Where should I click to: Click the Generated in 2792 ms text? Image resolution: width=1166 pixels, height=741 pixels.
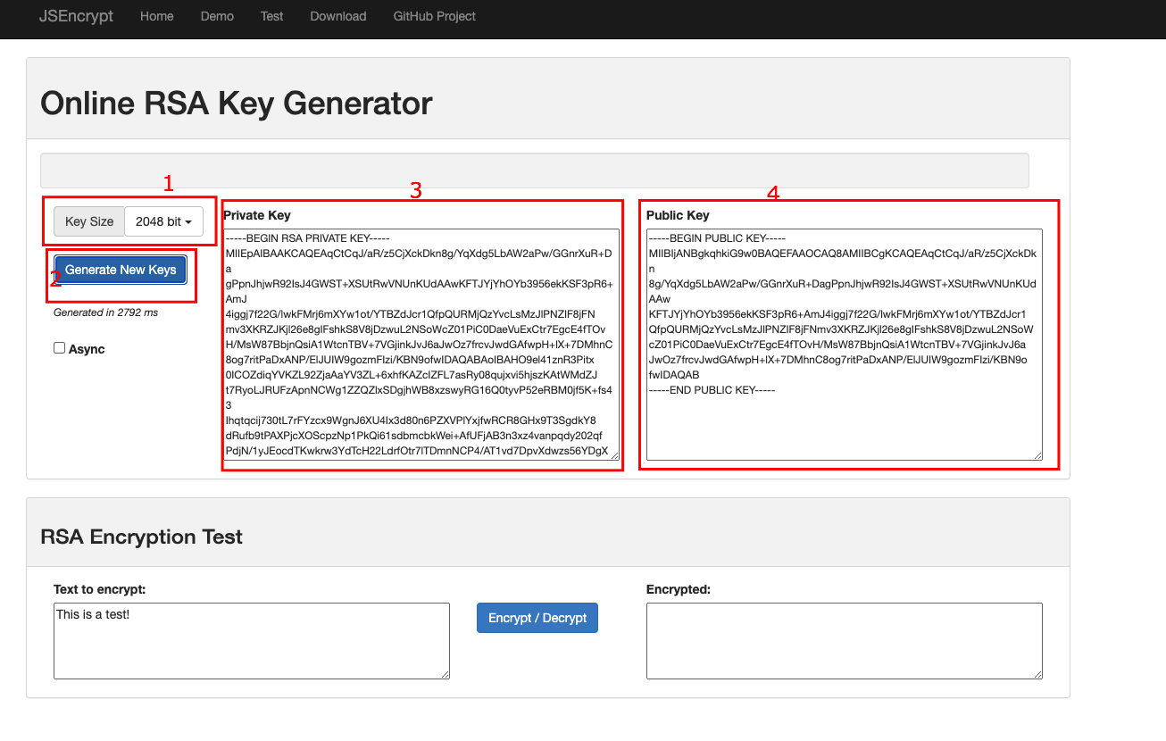pos(105,312)
